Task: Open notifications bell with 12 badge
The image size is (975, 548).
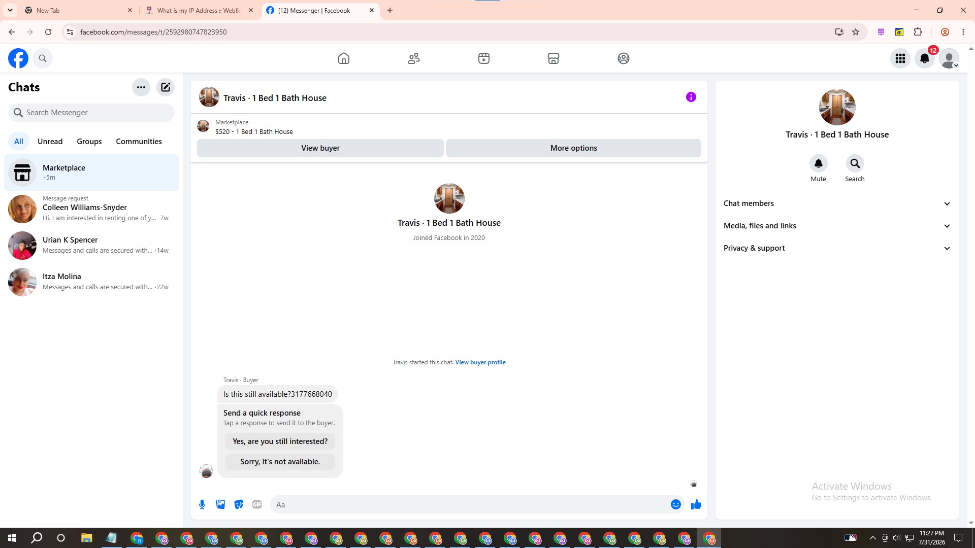Action: coord(925,58)
